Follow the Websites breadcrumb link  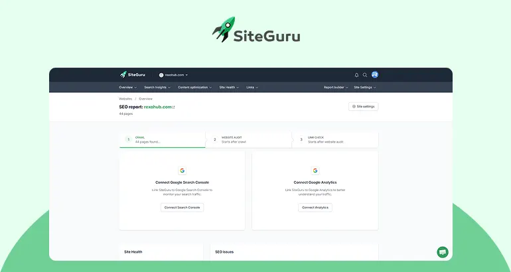125,99
